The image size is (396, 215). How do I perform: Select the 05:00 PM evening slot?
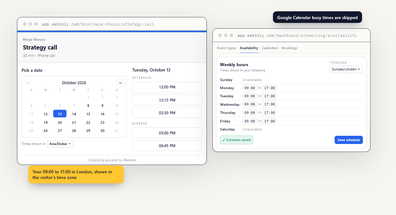(x=167, y=133)
